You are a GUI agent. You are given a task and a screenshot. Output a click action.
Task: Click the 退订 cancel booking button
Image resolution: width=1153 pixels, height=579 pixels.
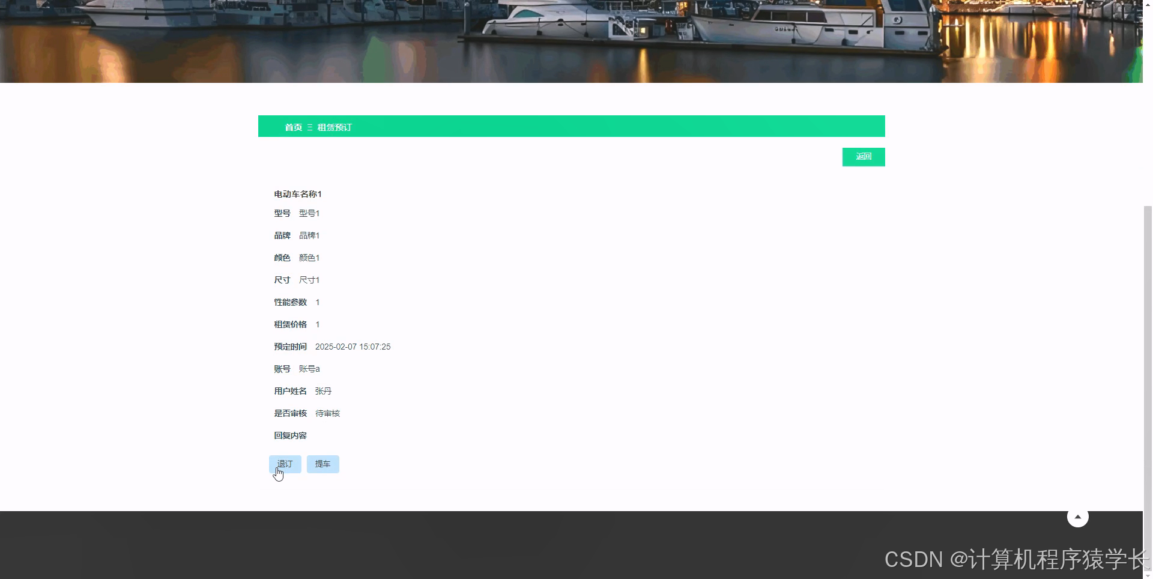285,464
